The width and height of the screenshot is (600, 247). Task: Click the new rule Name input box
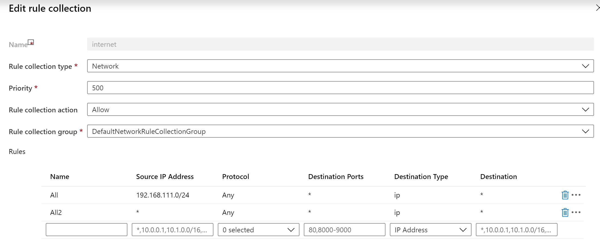[86, 230]
